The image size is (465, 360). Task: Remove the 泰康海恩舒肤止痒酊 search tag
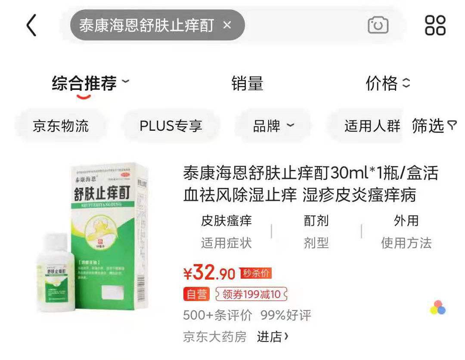(x=227, y=25)
